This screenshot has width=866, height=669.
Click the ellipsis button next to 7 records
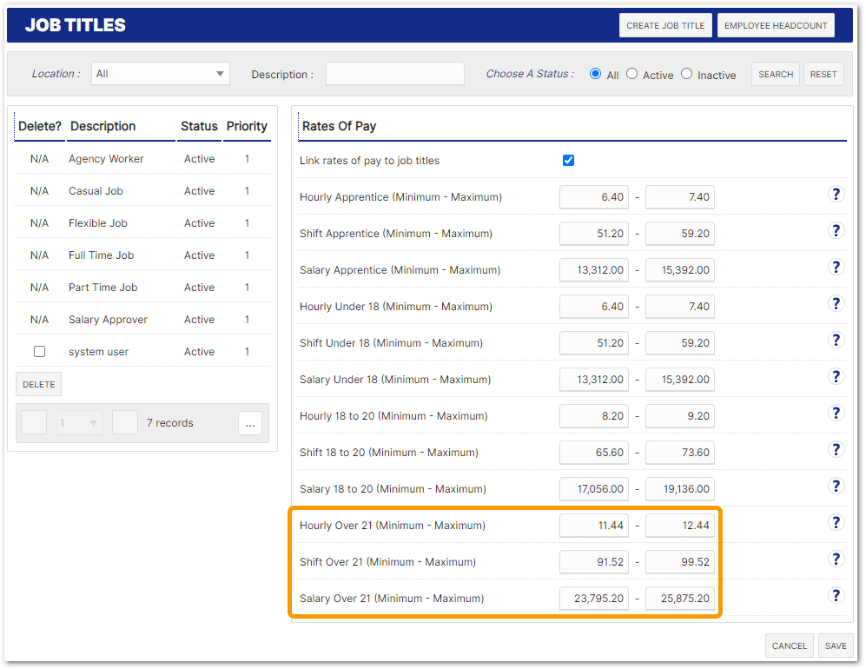[x=250, y=423]
